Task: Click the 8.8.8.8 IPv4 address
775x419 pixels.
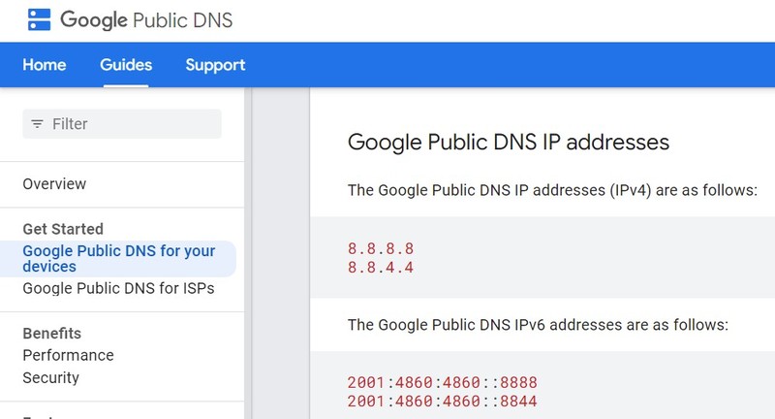Action: [x=381, y=249]
